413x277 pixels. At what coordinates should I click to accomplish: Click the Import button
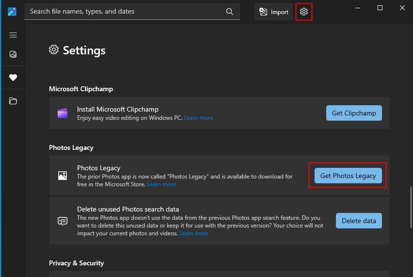tap(274, 12)
